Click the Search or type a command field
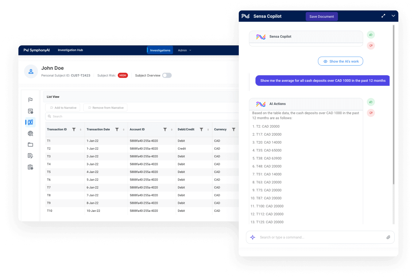The height and width of the screenshot is (277, 414). (320, 237)
